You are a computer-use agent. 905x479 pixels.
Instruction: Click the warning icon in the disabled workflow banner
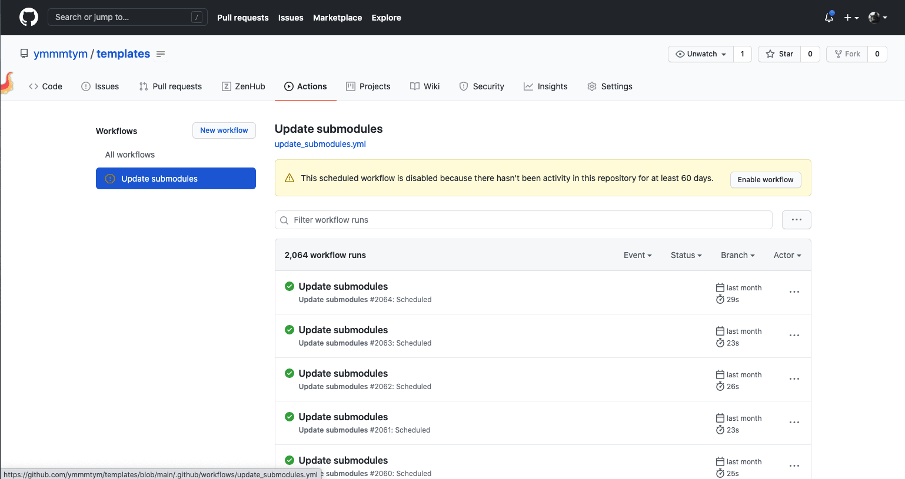pos(289,177)
